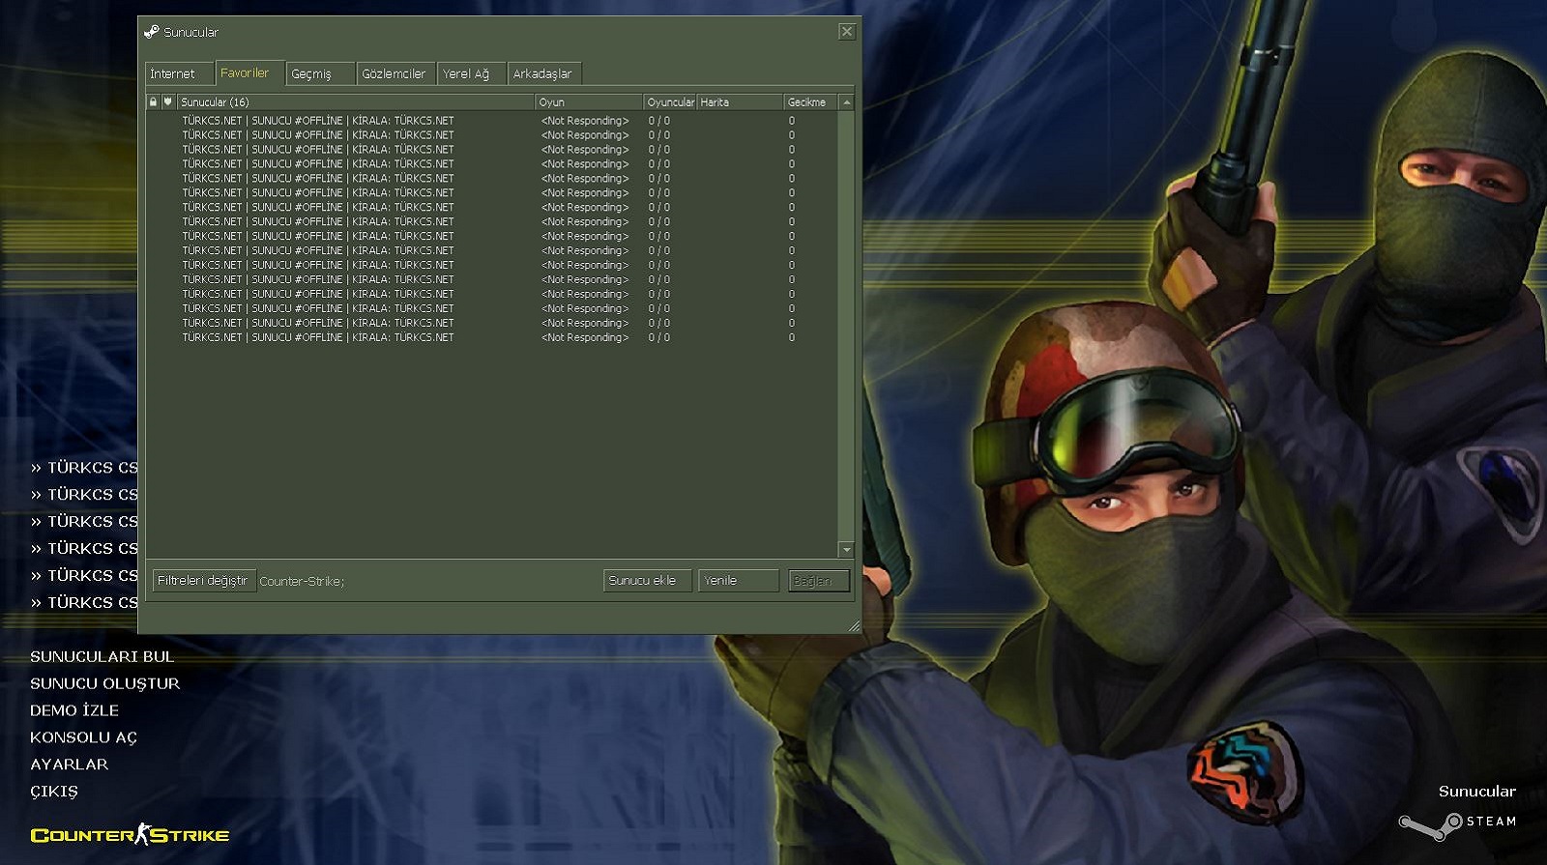Switch to the İnternet tab

click(172, 73)
